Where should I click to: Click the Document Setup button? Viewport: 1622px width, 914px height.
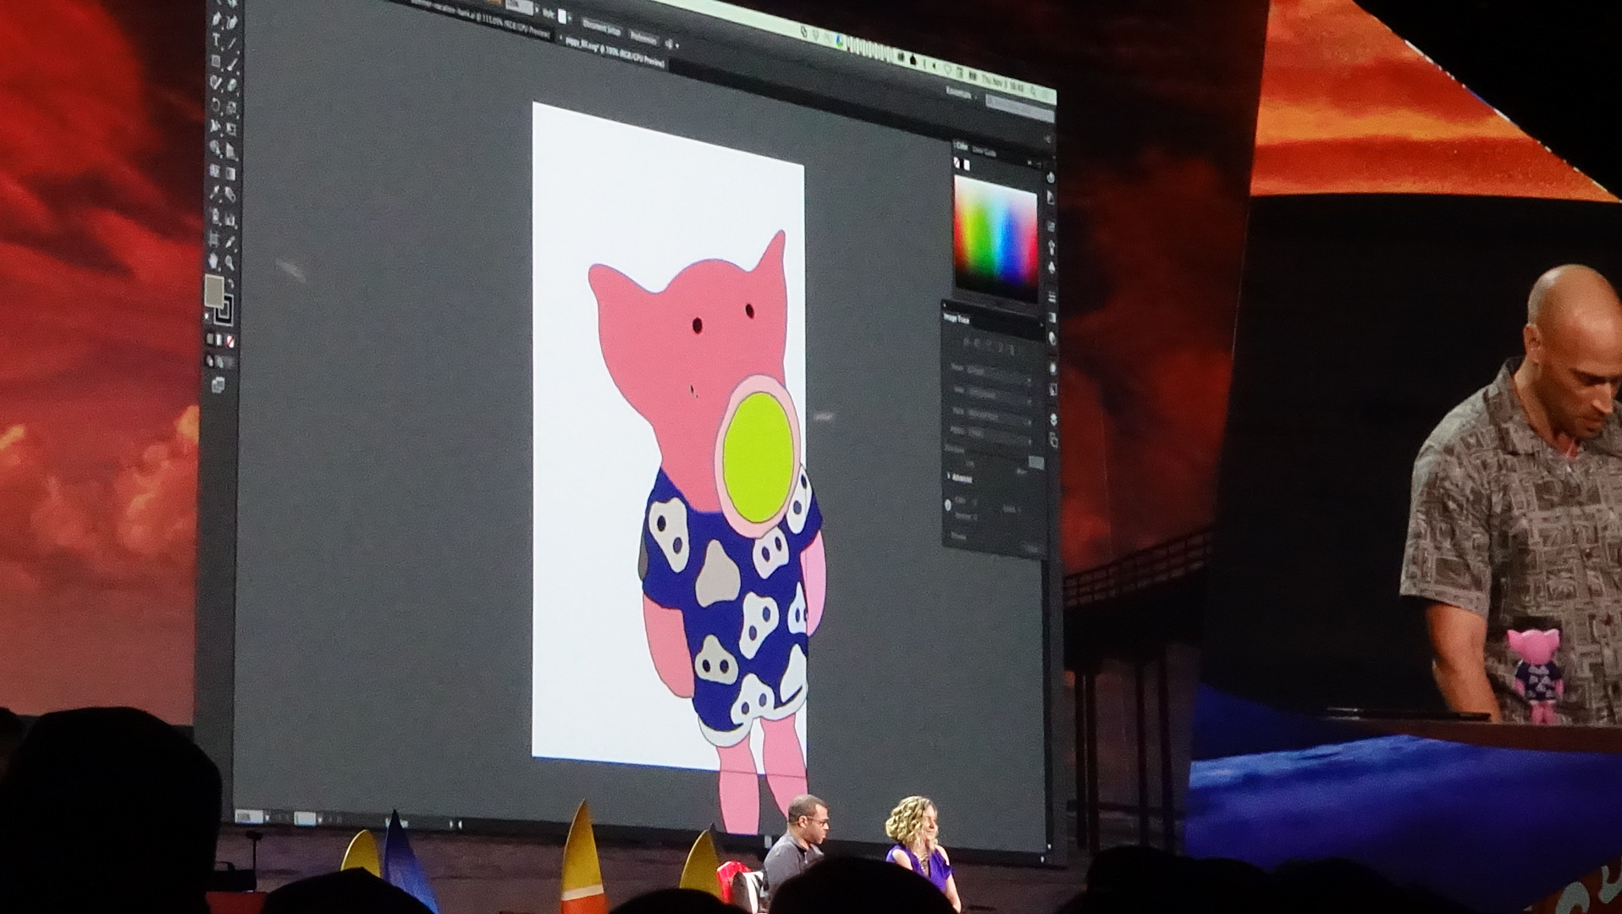tap(601, 30)
